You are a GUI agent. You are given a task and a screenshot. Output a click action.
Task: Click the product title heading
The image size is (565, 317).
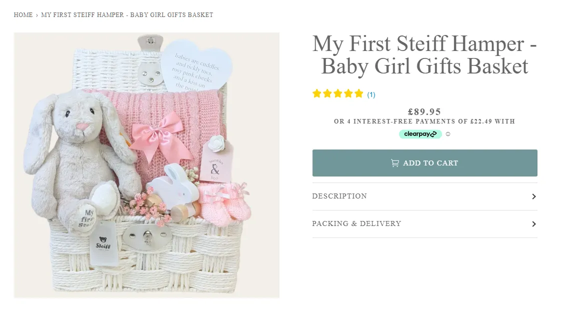(424, 55)
